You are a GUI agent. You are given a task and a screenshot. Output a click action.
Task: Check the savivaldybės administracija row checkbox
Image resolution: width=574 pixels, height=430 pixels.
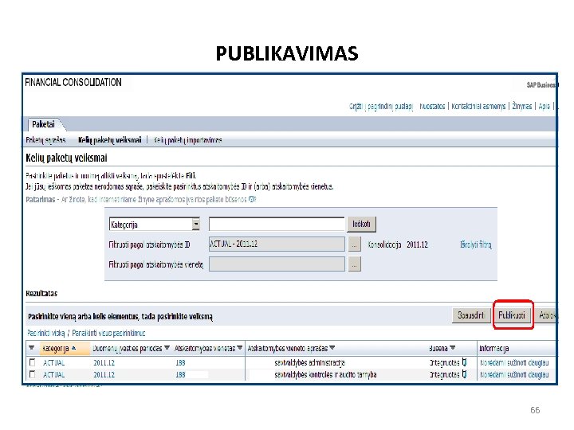pos(33,362)
